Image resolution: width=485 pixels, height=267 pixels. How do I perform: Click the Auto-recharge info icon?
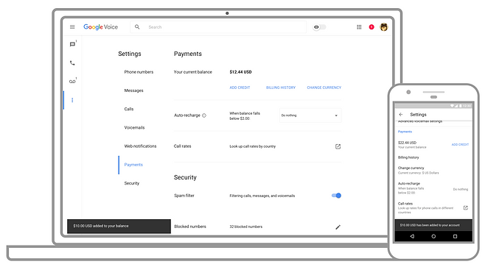tap(204, 115)
